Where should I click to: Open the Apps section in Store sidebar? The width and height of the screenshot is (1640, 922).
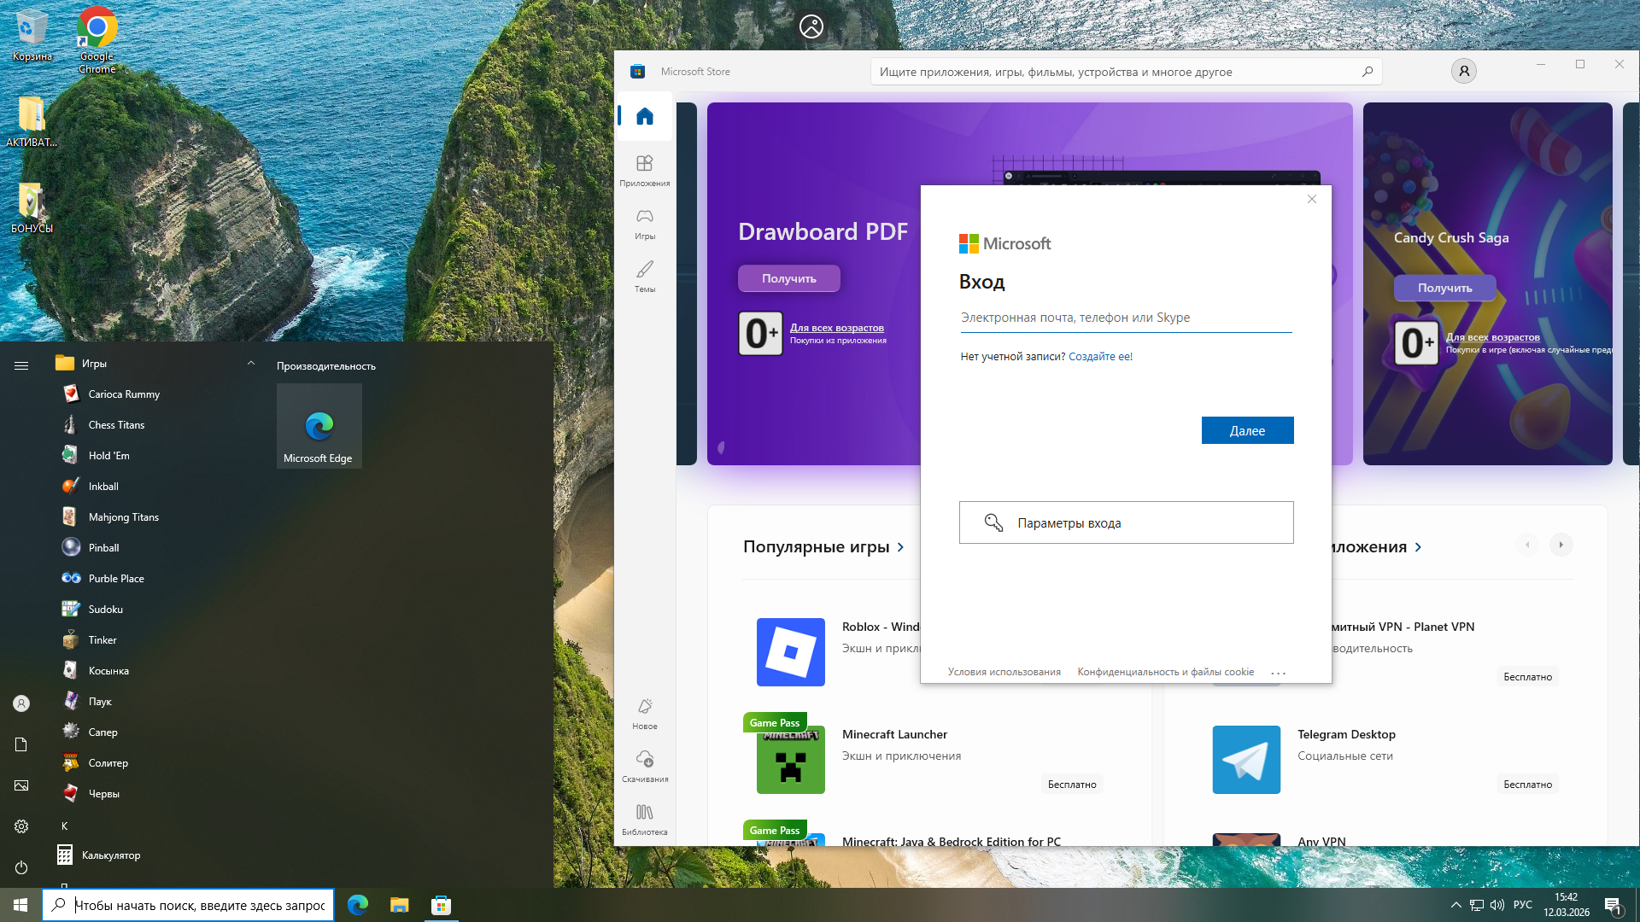point(645,169)
